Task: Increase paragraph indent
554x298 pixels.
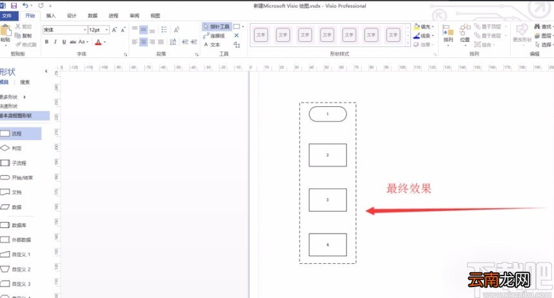Action: [194, 42]
